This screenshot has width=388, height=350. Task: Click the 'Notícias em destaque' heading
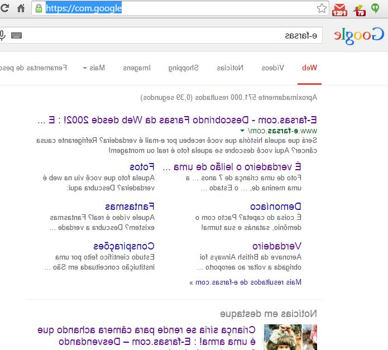coord(269,314)
